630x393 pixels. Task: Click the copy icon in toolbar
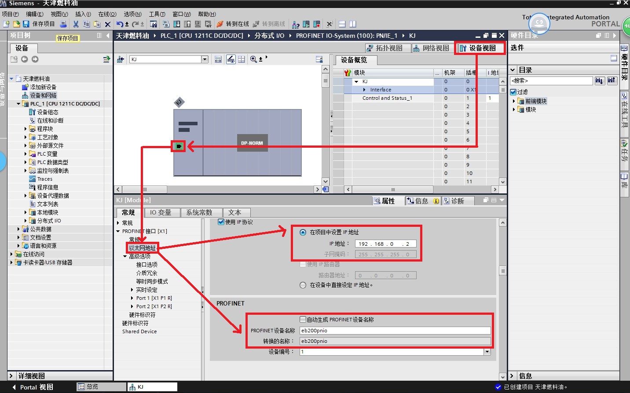tap(87, 24)
